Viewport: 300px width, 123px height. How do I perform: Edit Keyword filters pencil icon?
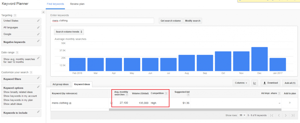click(x=38, y=78)
